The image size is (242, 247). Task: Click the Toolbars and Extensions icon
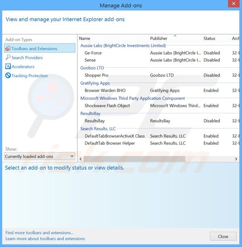point(8,48)
